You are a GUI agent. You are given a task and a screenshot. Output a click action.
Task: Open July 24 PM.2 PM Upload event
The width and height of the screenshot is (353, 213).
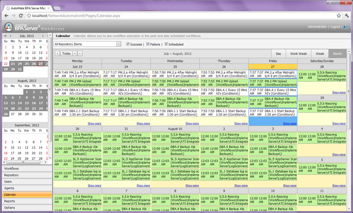coord(126,83)
